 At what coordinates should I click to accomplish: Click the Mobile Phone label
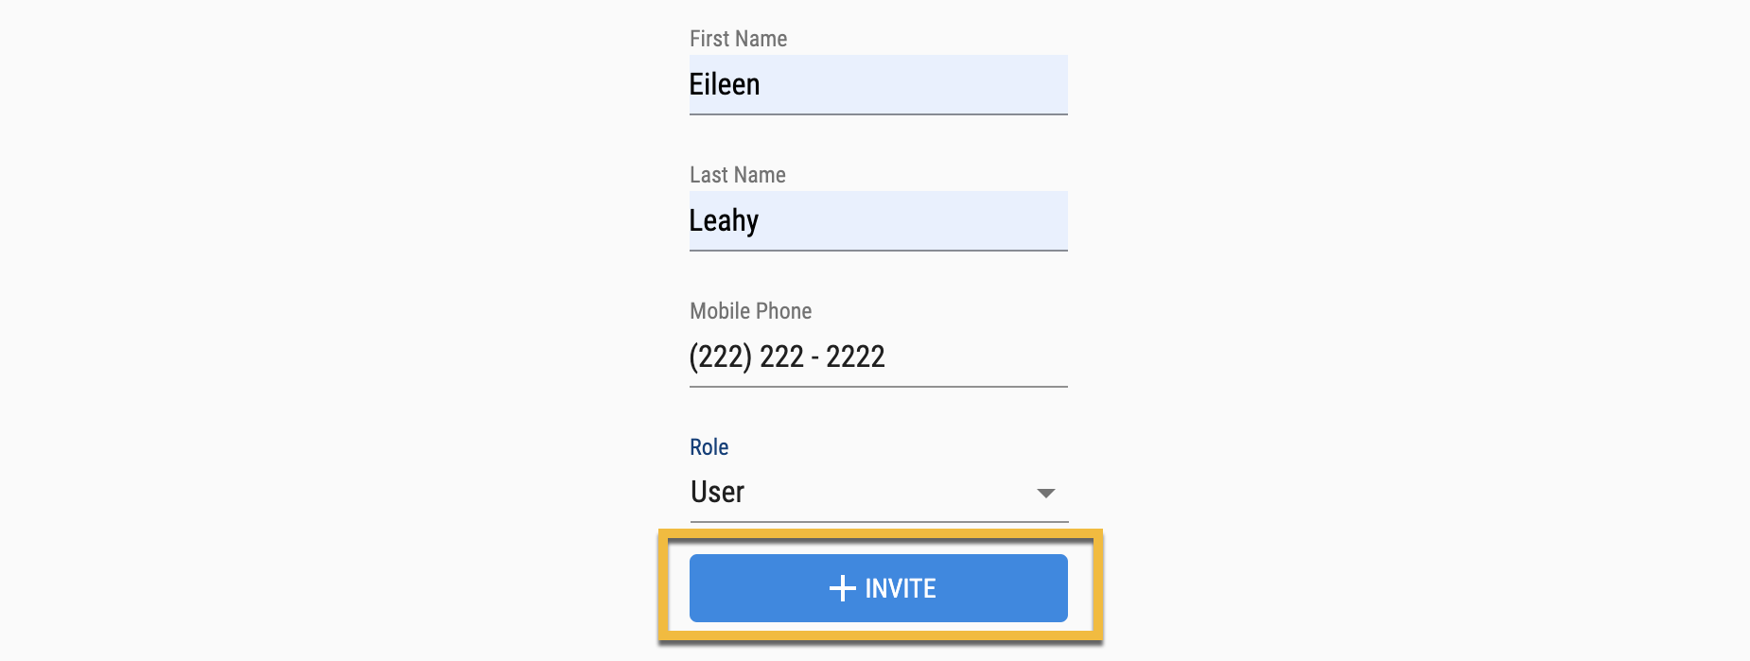(751, 311)
